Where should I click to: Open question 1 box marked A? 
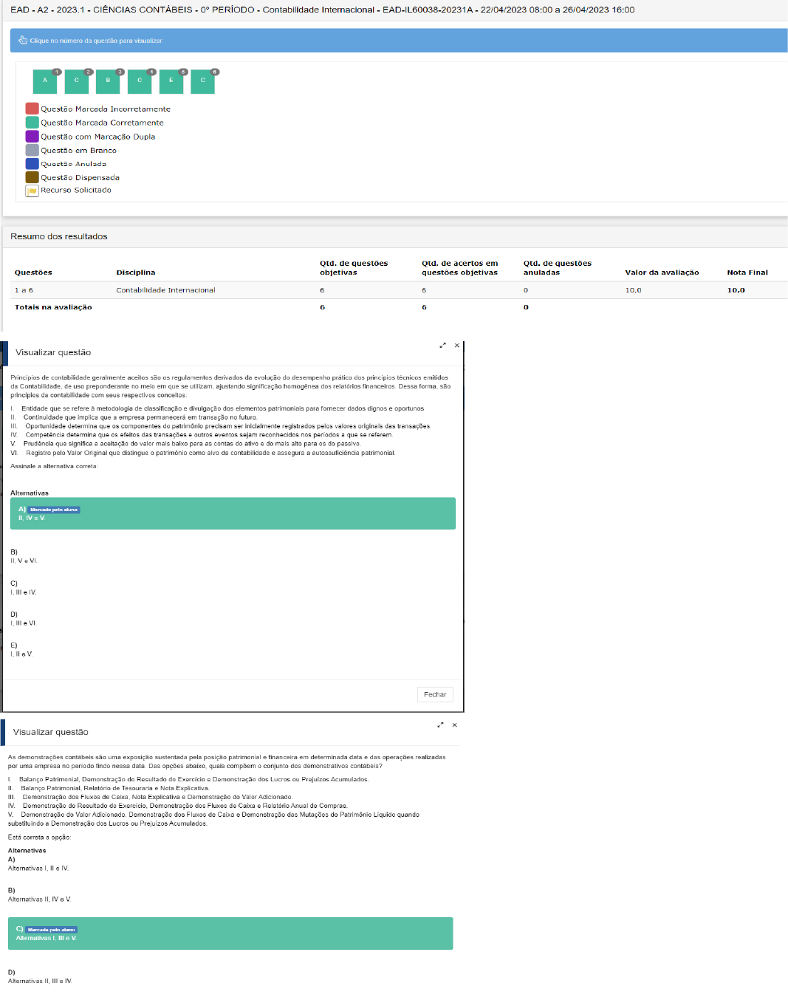[45, 81]
